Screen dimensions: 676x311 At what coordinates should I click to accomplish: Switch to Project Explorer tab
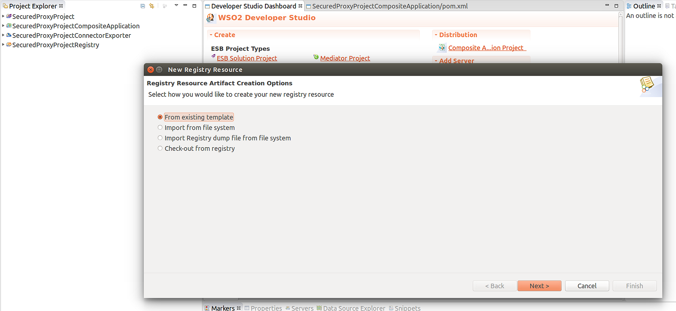pyautogui.click(x=33, y=6)
